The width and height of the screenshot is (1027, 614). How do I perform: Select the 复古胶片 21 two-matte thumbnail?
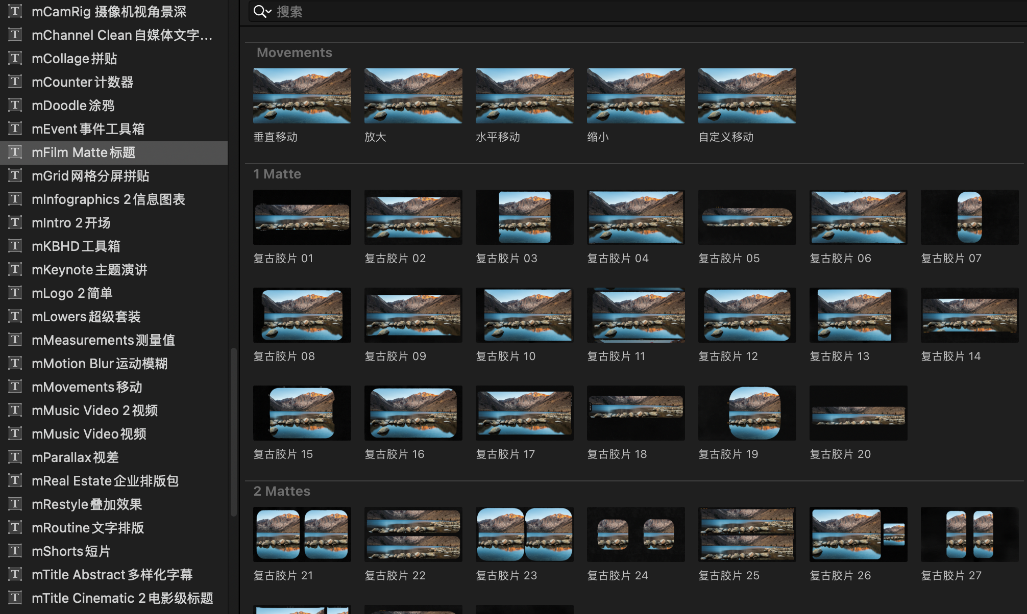point(302,534)
